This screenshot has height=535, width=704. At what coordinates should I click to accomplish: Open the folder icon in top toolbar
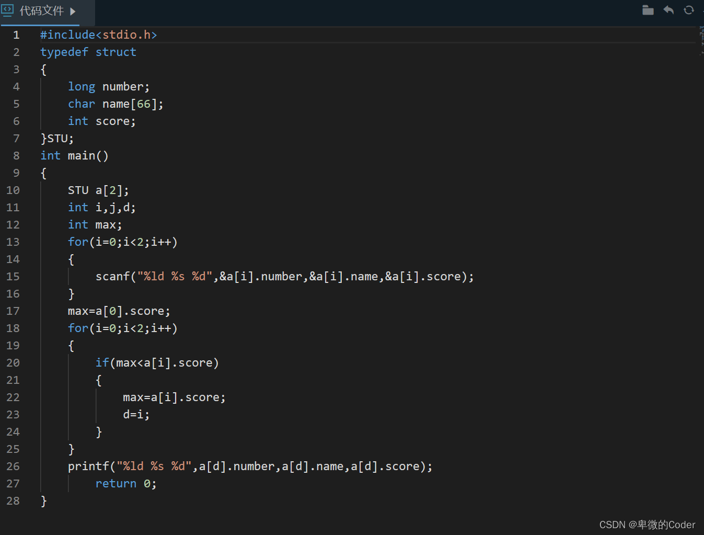[x=648, y=10]
